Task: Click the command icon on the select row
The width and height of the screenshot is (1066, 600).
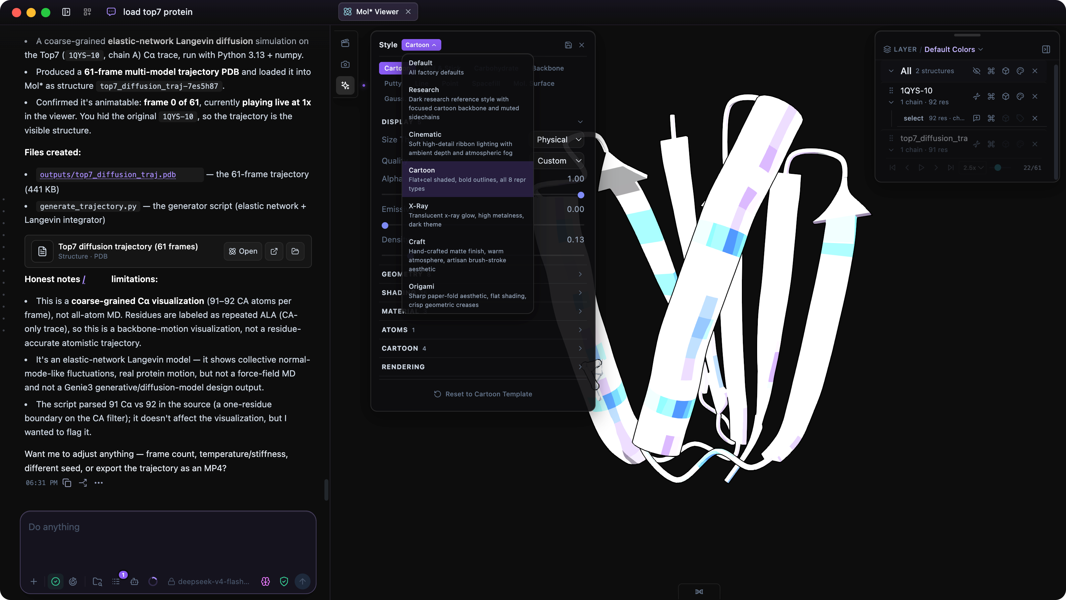Action: (991, 118)
